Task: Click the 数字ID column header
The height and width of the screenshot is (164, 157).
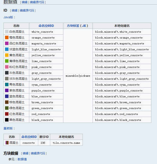Action: point(44,137)
